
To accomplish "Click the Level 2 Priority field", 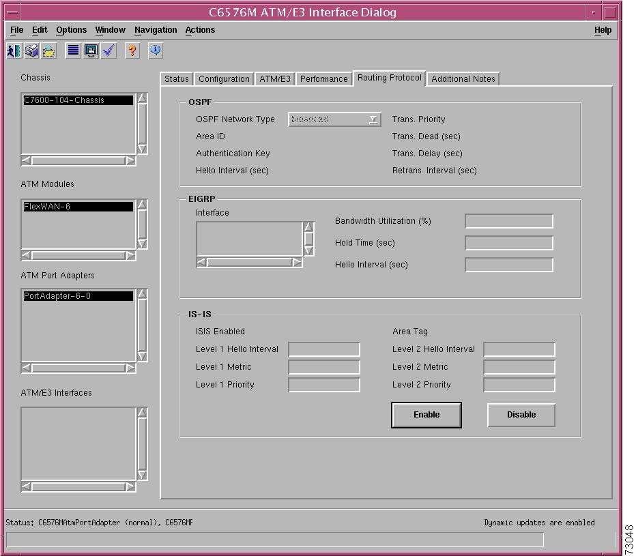I will click(519, 385).
